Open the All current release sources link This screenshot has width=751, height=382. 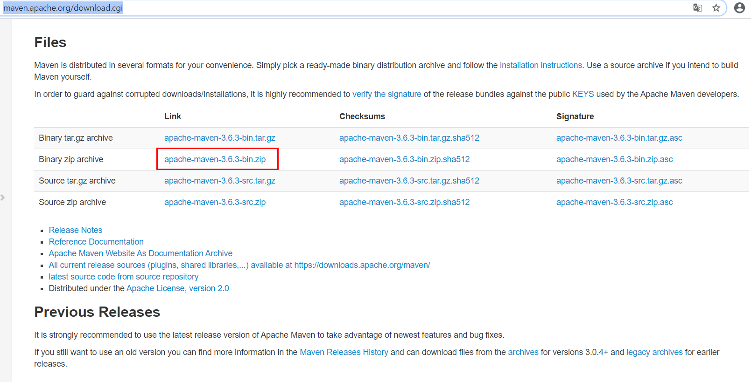coord(239,265)
